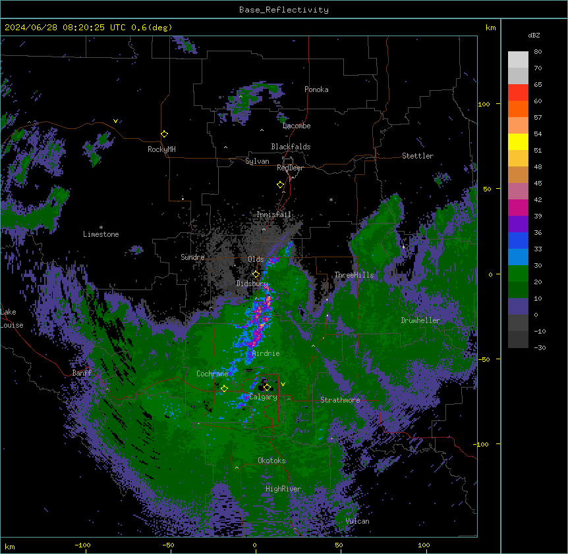The width and height of the screenshot is (568, 554).
Task: Click the 80 value on the dBZ legend
Action: (x=538, y=52)
